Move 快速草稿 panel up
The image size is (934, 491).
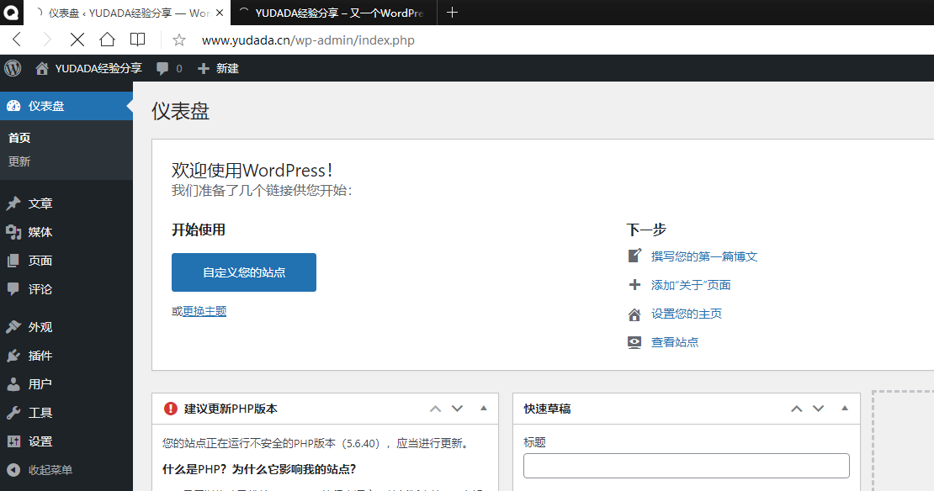click(x=796, y=409)
